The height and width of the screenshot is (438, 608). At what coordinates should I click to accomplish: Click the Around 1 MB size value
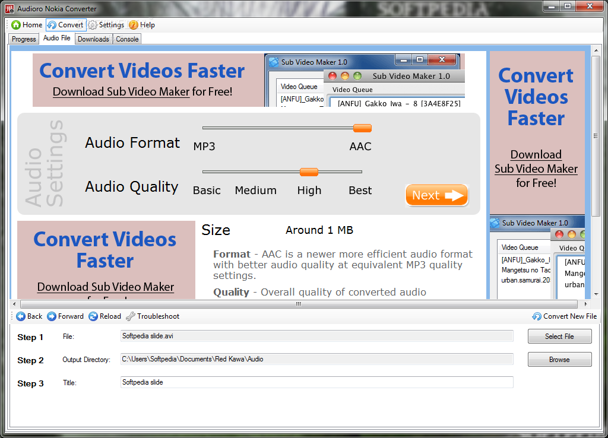pos(319,230)
